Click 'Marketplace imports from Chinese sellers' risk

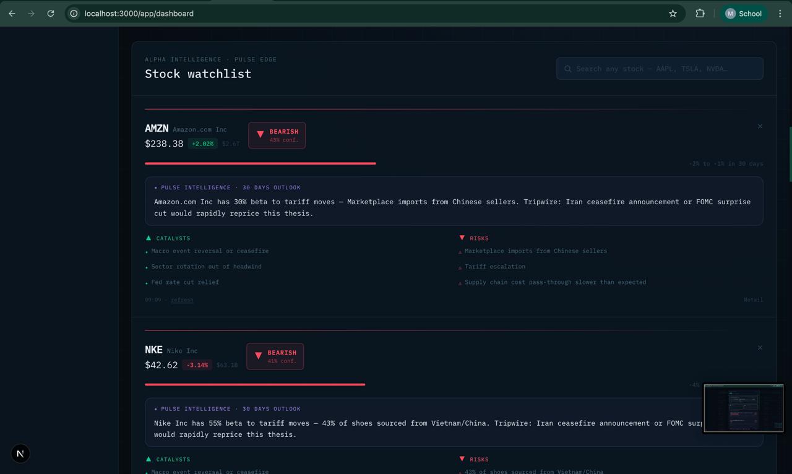click(536, 251)
